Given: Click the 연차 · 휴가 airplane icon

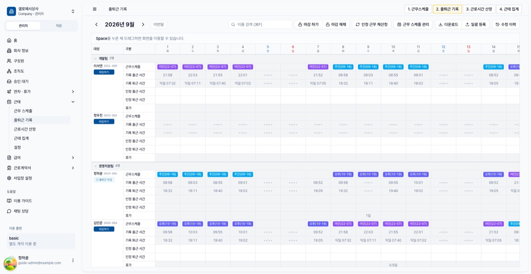Looking at the screenshot, I should (x=9, y=91).
